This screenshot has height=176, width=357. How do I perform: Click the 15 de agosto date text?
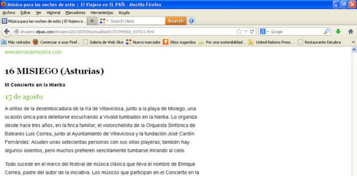[24, 97]
